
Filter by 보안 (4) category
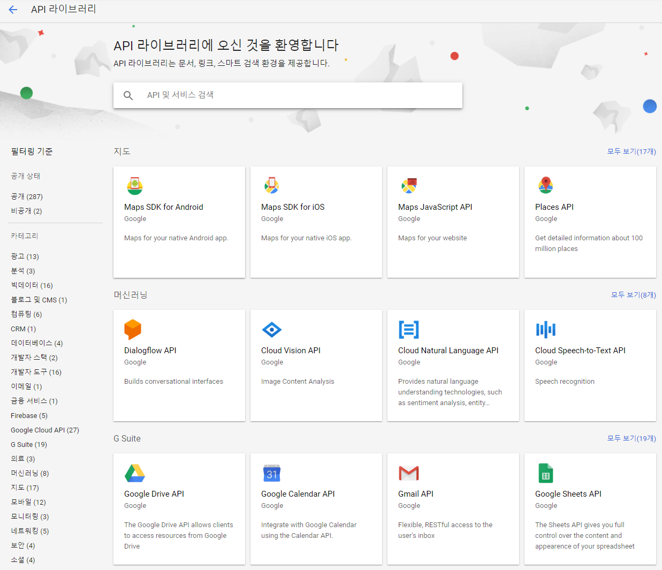(x=23, y=545)
